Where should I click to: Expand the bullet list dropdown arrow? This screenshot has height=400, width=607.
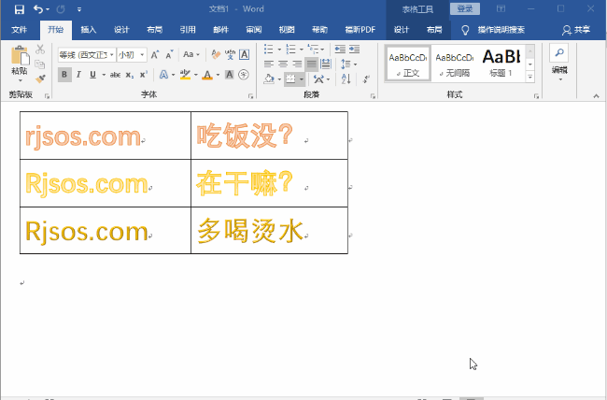[279, 50]
